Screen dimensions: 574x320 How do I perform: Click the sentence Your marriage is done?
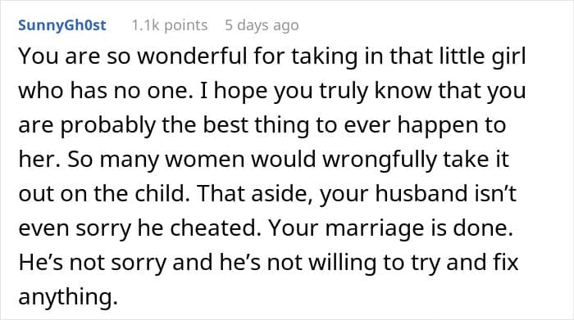[x=391, y=228]
